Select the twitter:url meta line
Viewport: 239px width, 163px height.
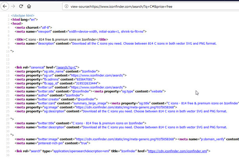coord(71,87)
